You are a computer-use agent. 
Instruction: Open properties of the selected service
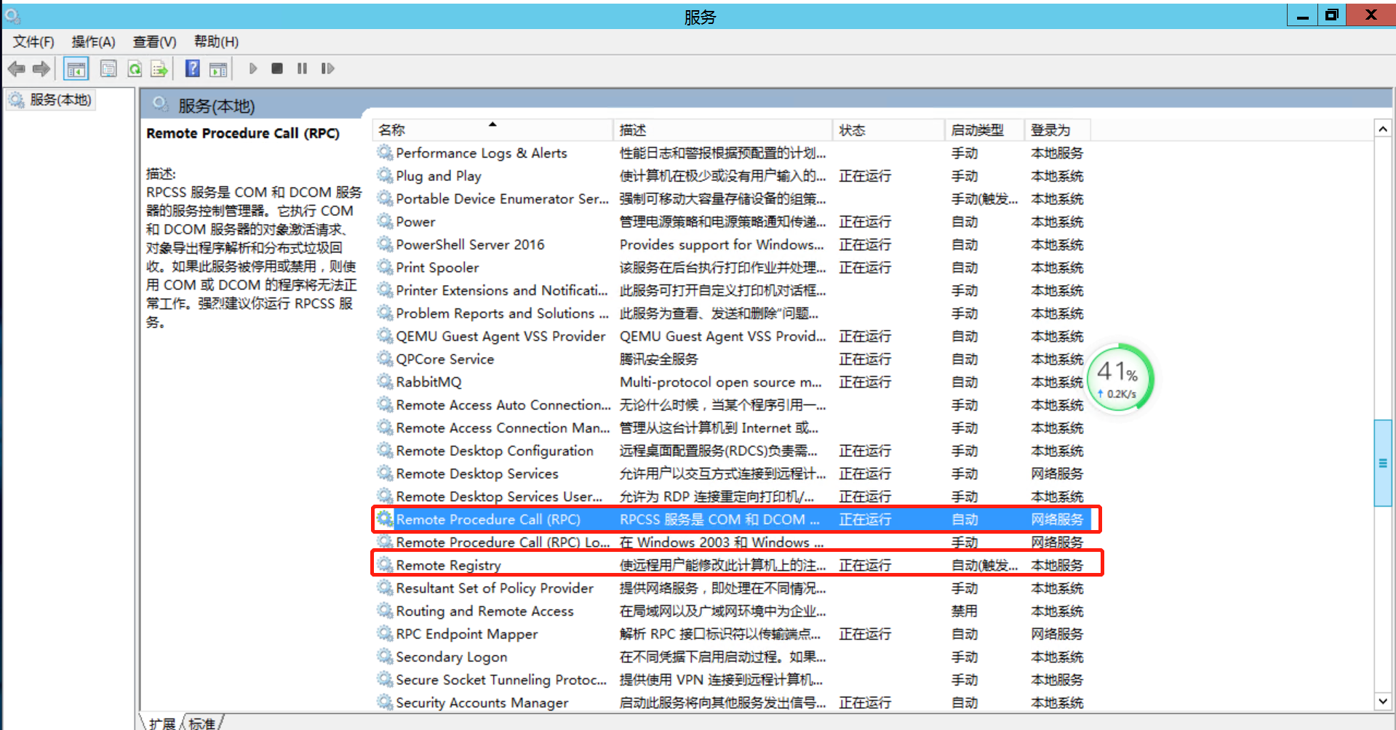click(108, 68)
